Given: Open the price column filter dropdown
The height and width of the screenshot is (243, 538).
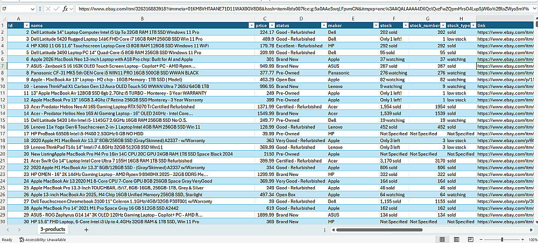Looking at the screenshot, I should point(272,25).
